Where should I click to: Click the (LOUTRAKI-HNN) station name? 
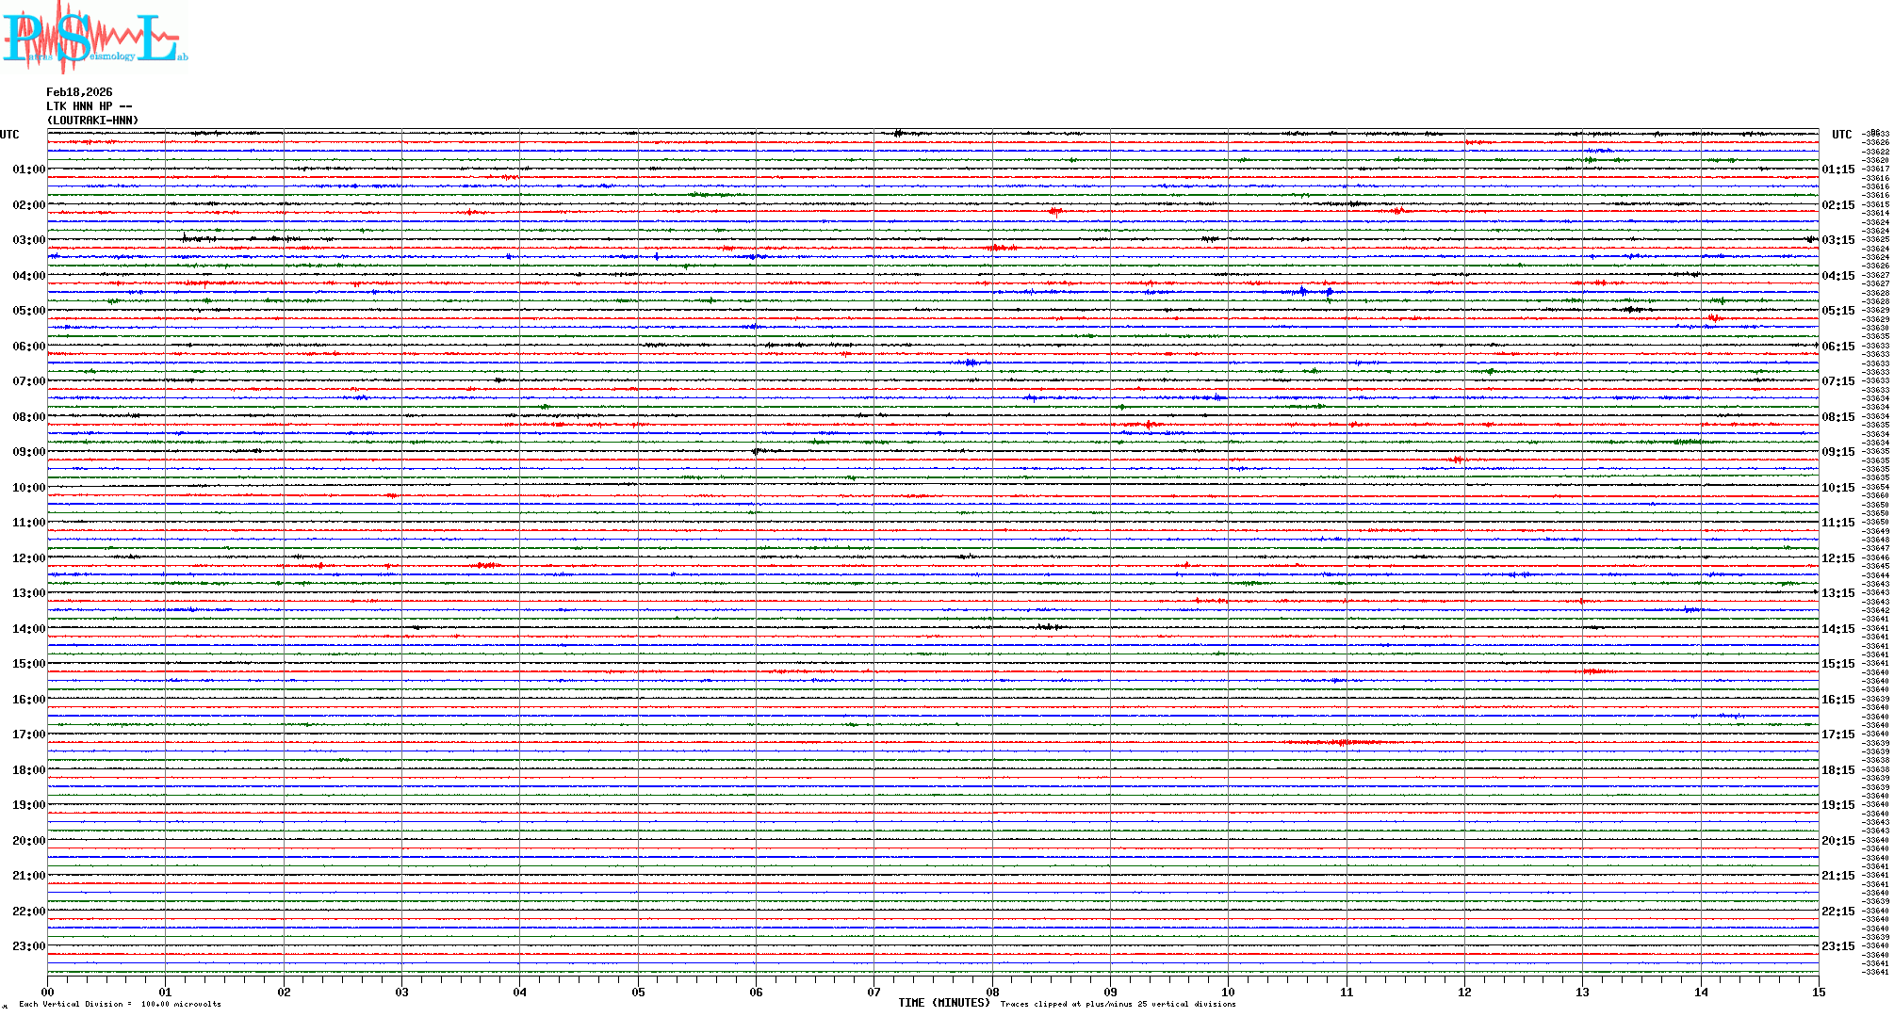92,121
